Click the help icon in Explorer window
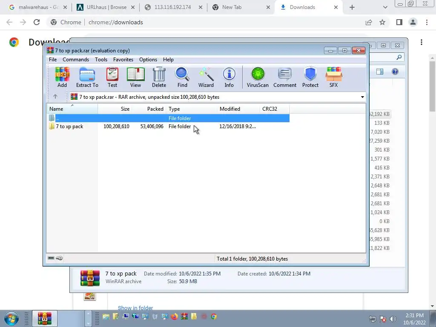This screenshot has height=327, width=436. point(395,72)
